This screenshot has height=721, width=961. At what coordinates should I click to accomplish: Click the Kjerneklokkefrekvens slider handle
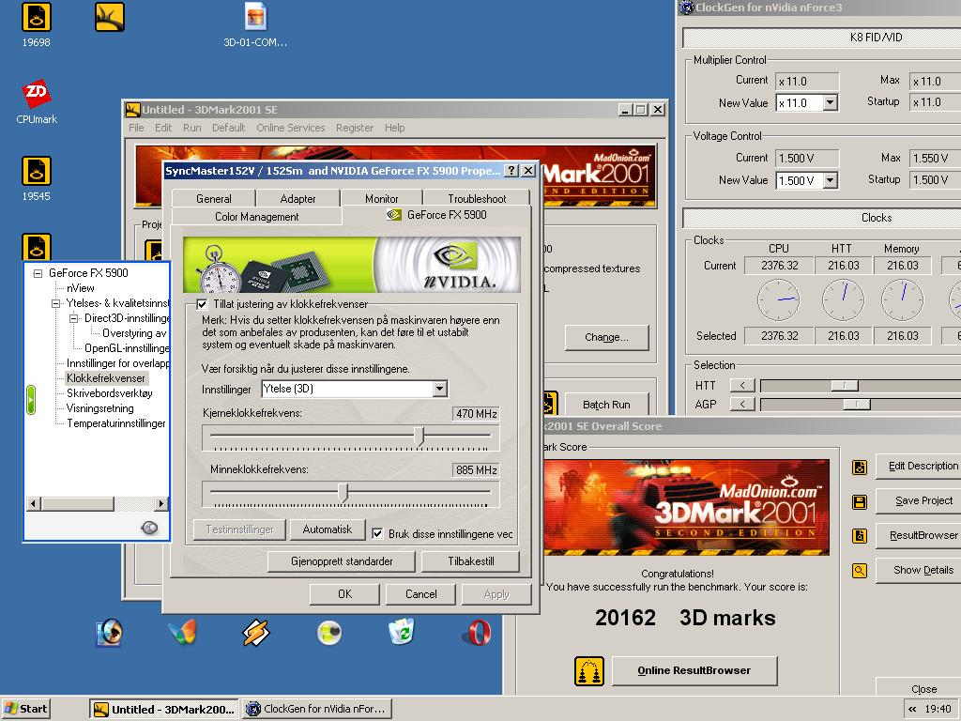(419, 437)
